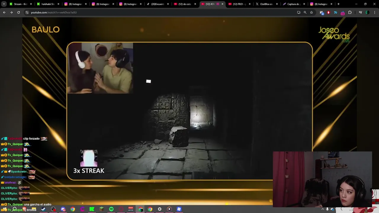Open the media controls playlist icon
The width and height of the screenshot is (379, 213).
tap(360, 12)
